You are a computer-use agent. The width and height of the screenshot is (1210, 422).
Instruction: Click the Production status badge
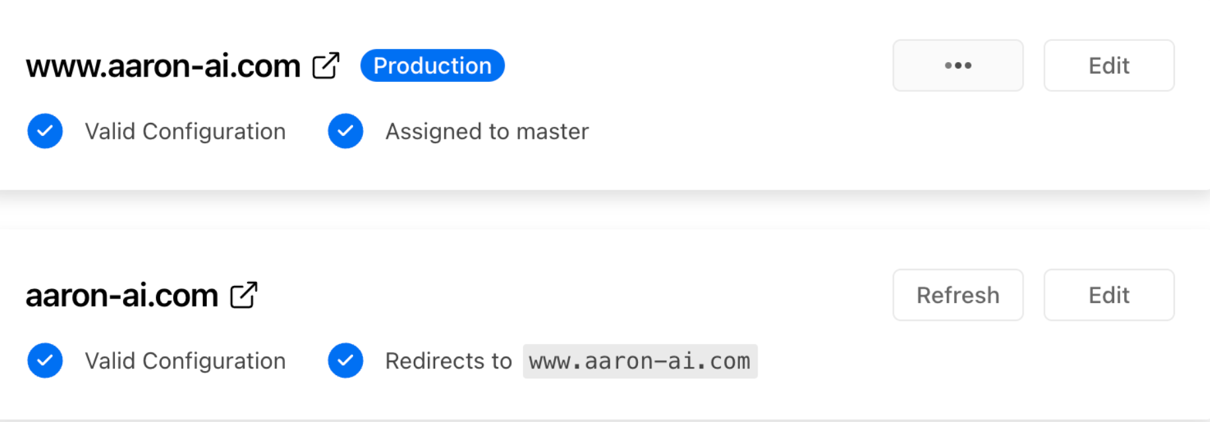click(431, 65)
